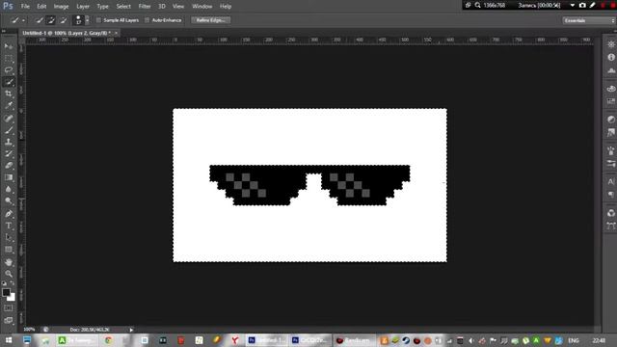Open the Filter menu
The height and width of the screenshot is (347, 617).
pos(145,7)
